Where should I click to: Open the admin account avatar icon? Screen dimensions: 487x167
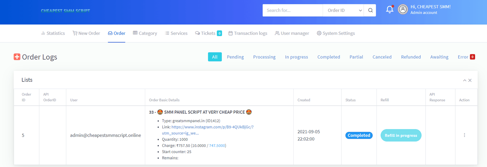click(403, 10)
